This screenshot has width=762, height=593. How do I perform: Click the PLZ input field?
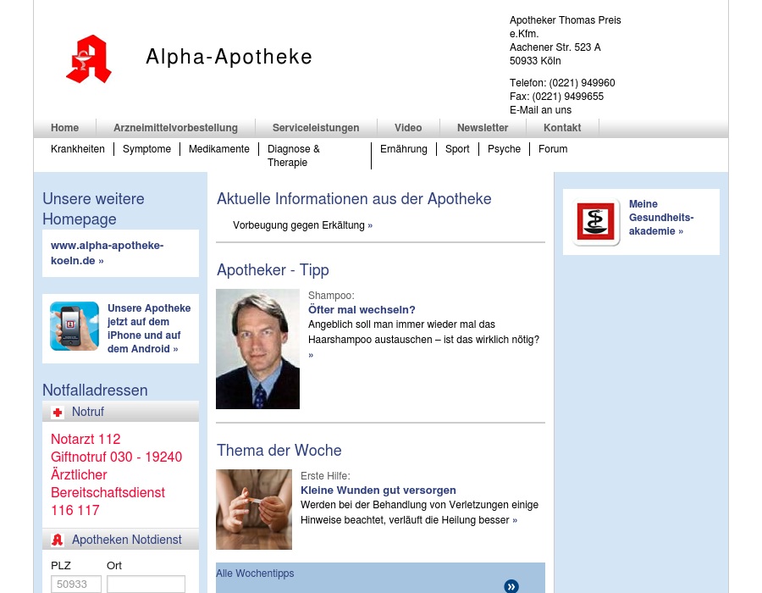pyautogui.click(x=76, y=585)
